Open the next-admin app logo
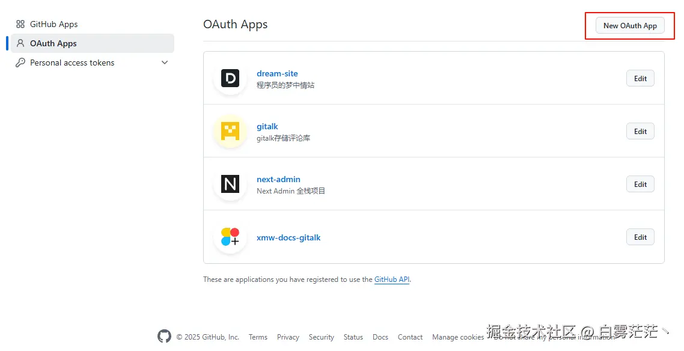The image size is (684, 351). [x=230, y=184]
